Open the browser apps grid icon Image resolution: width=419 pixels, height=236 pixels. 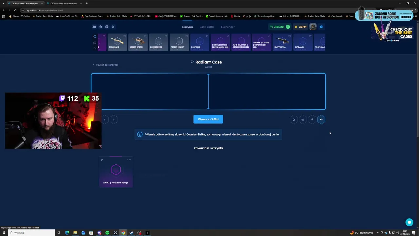tap(3, 16)
